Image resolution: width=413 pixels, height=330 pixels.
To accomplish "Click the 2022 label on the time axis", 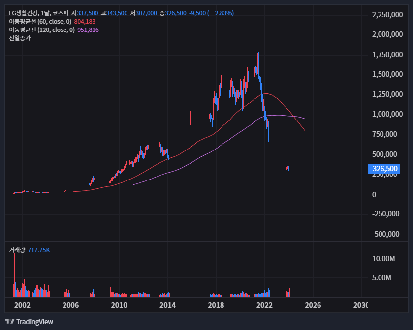I will [x=264, y=305].
